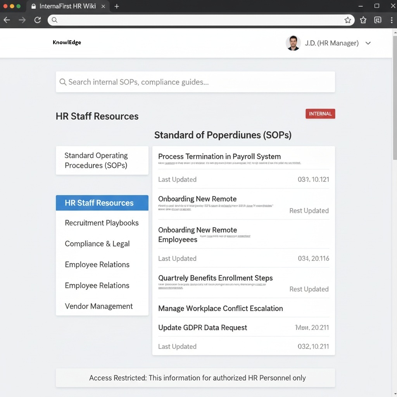This screenshot has height=397, width=397.
Task: Select the InternaFirst HR Wiki tab
Action: [67, 6]
